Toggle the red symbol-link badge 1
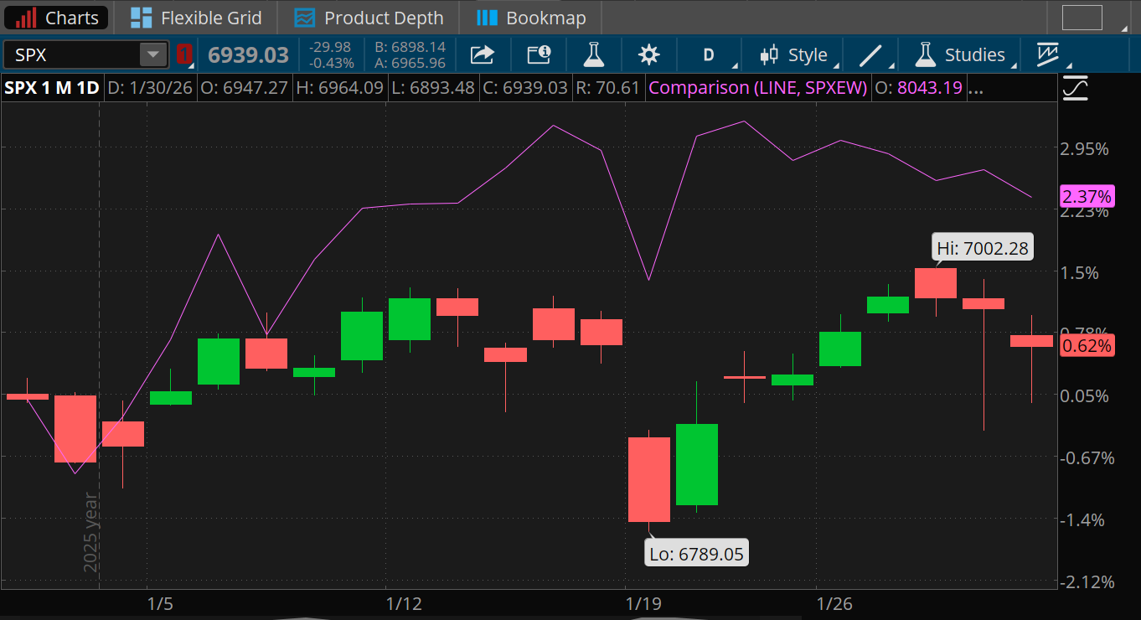 click(x=184, y=54)
